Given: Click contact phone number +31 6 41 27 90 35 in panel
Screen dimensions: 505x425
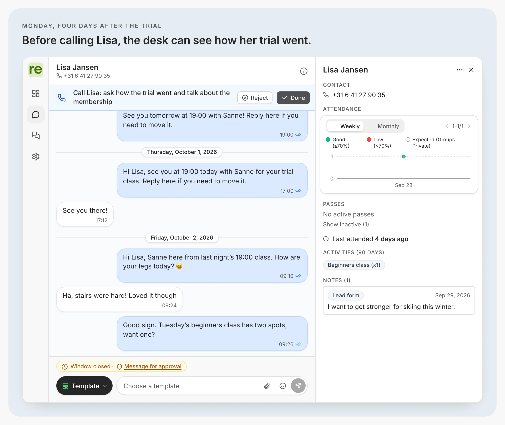Looking at the screenshot, I should pos(359,95).
